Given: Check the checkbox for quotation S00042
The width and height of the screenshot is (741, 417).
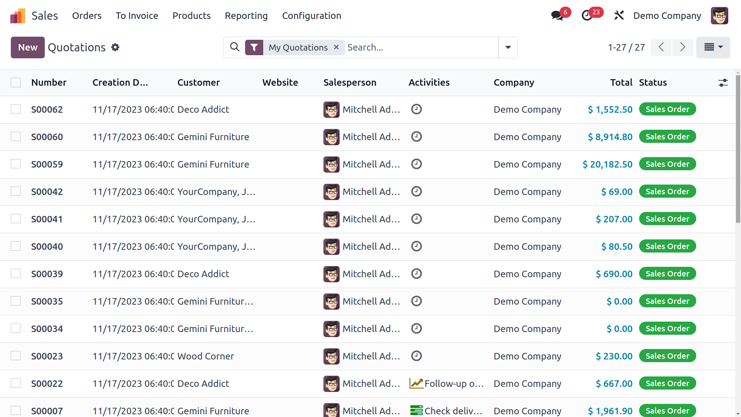Looking at the screenshot, I should [15, 191].
